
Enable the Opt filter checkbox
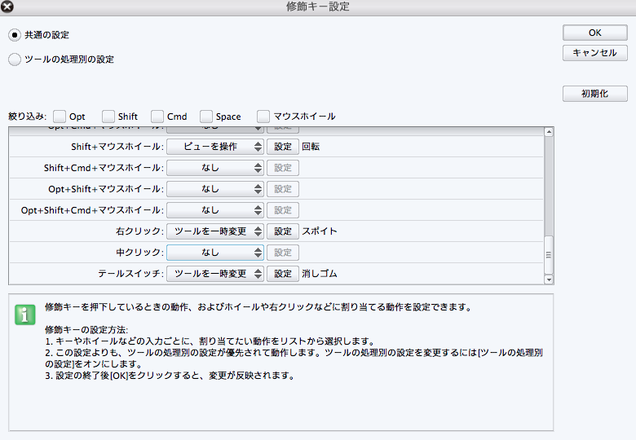click(x=60, y=117)
